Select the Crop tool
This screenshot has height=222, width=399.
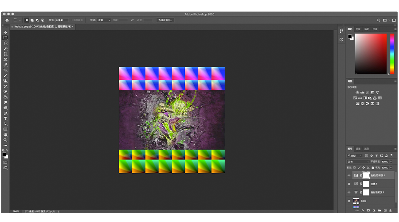(x=5, y=54)
